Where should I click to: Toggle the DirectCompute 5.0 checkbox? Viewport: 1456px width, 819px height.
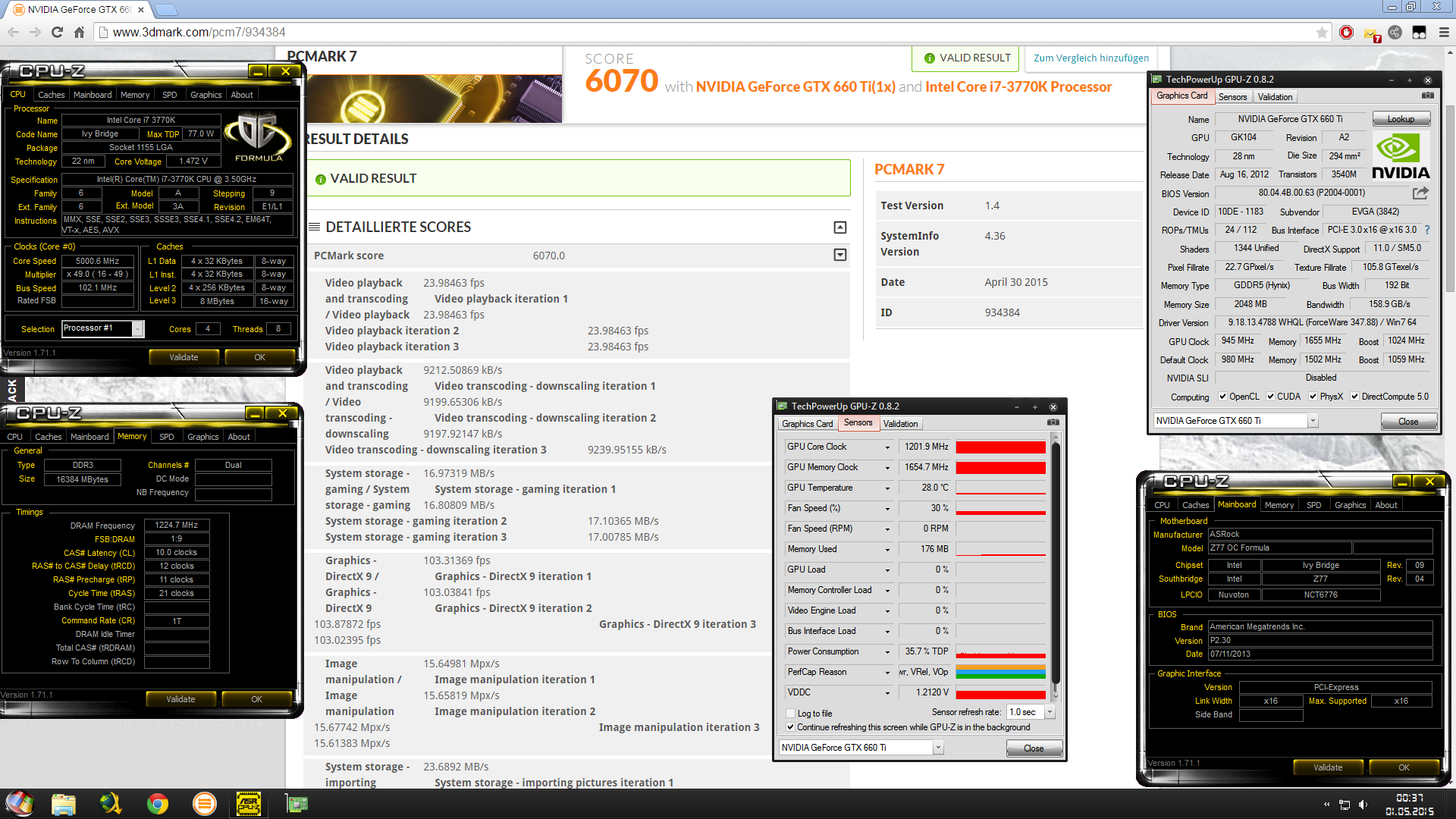click(x=1354, y=397)
